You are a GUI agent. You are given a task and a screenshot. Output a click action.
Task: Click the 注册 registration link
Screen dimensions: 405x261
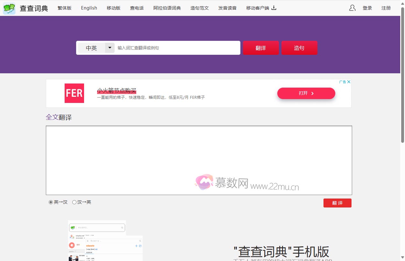click(386, 8)
